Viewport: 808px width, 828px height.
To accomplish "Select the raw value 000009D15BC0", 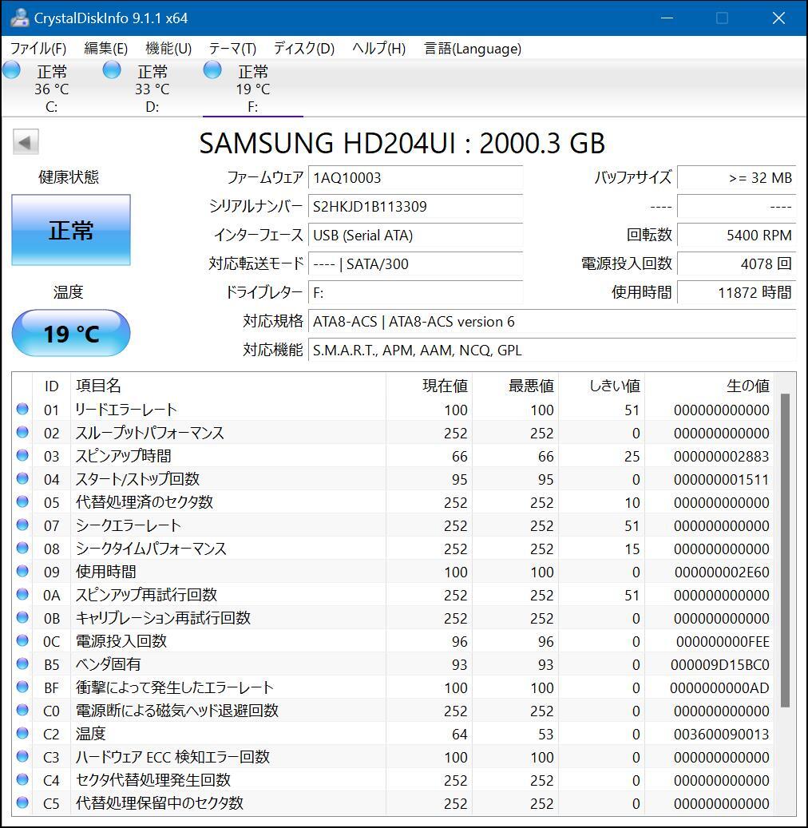I will click(720, 664).
